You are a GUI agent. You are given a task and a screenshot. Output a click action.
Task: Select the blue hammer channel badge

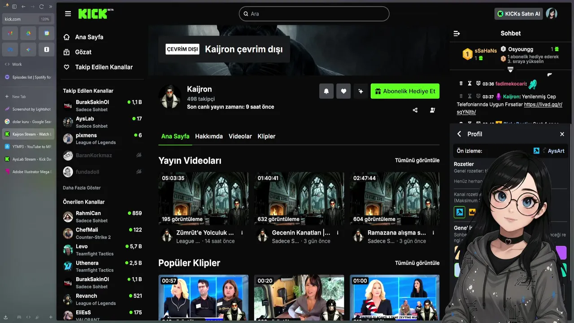460,212
